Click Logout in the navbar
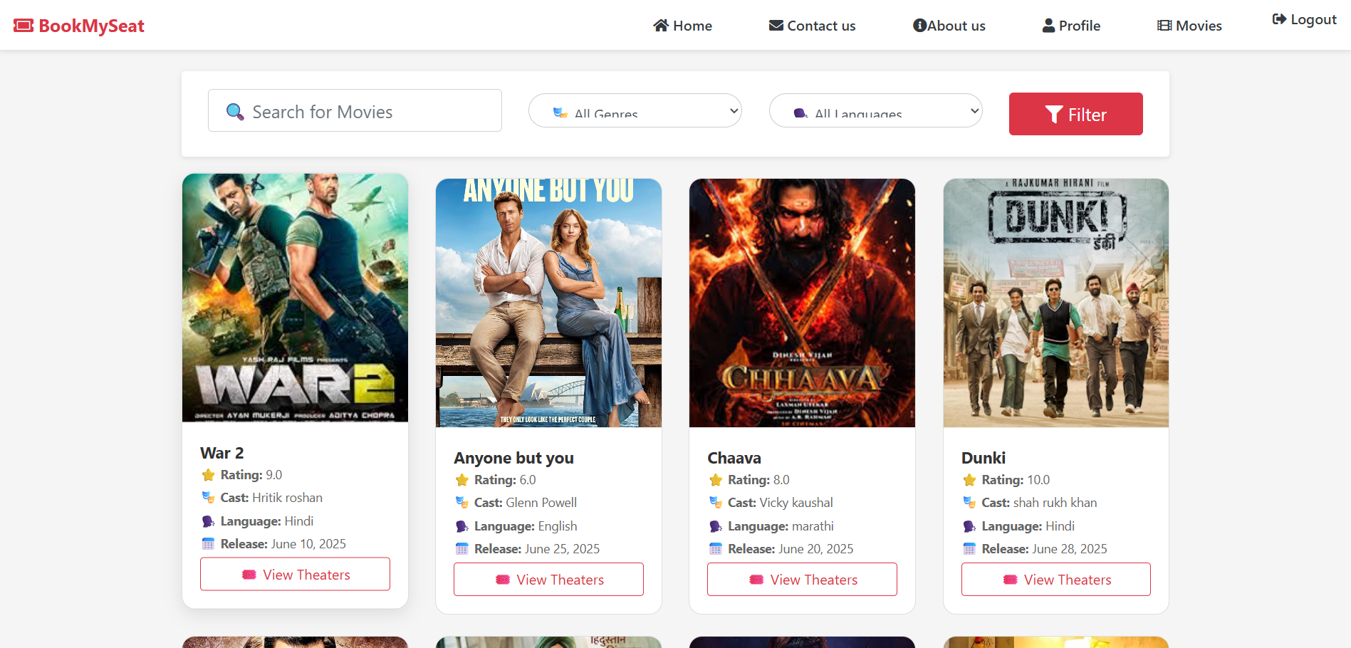The image size is (1351, 648). coord(1304,19)
